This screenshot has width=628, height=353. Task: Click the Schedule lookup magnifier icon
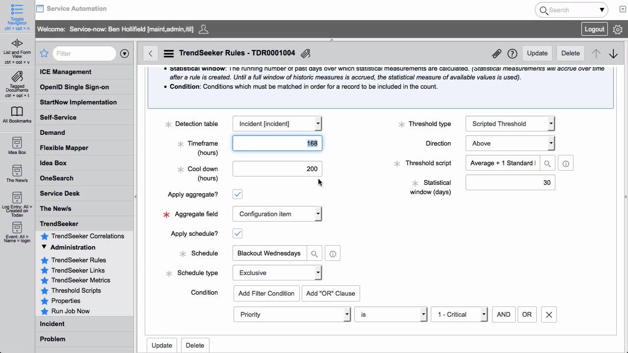[x=314, y=253]
